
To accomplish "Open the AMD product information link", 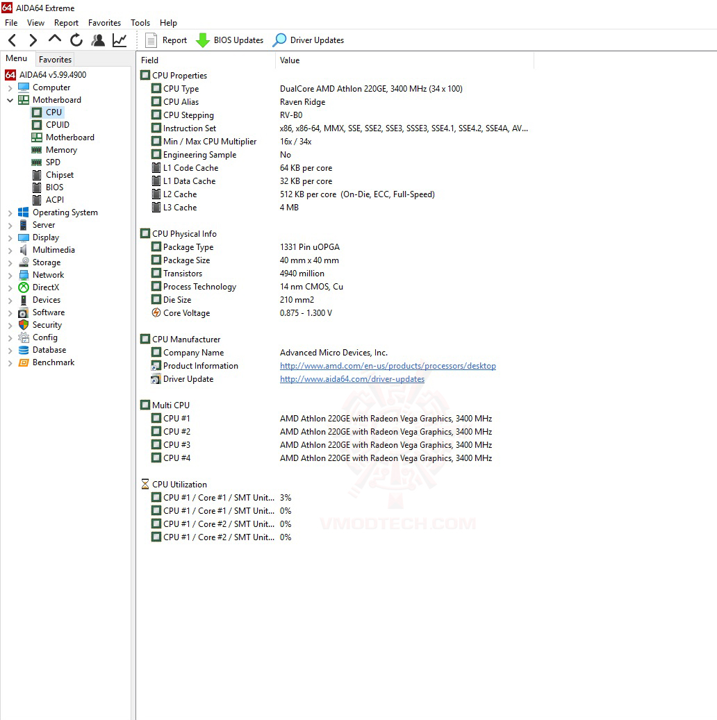I will pyautogui.click(x=388, y=366).
